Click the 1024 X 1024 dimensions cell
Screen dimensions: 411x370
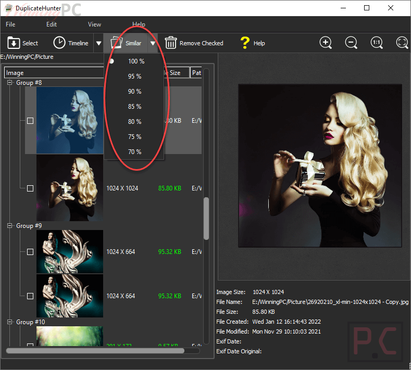(122, 188)
